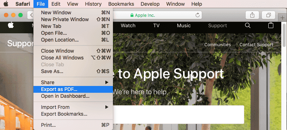Click the Apple Inc. address field
The height and width of the screenshot is (130, 287).
point(158,15)
